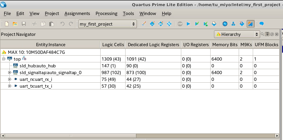This screenshot has height=140, width=283.
Task: Click the Save floppy disk icon
Action: click(x=24, y=24)
